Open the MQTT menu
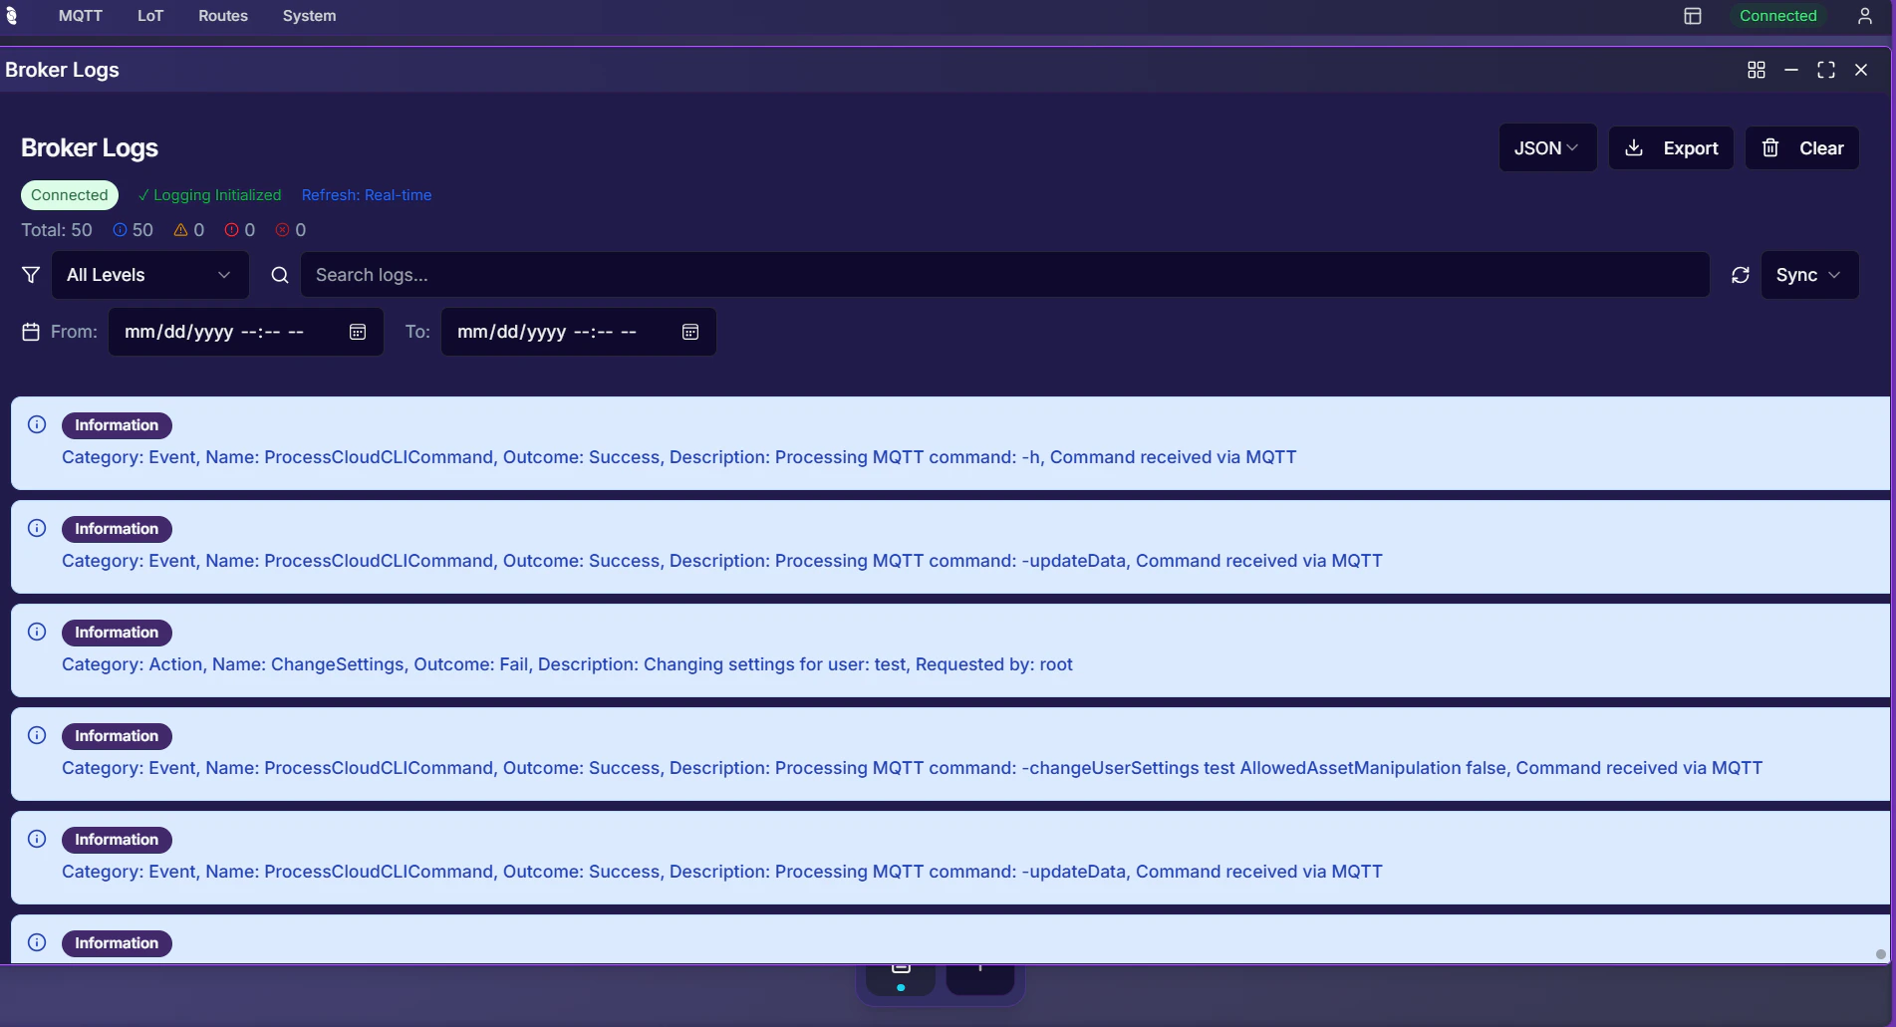Image resolution: width=1896 pixels, height=1027 pixels. coord(80,16)
